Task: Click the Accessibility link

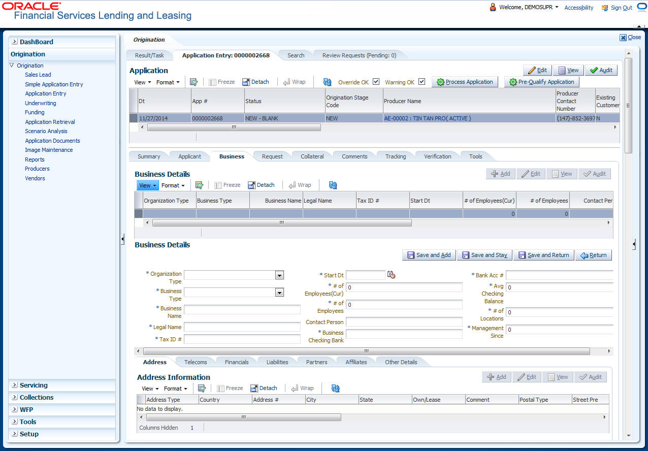Action: click(579, 8)
